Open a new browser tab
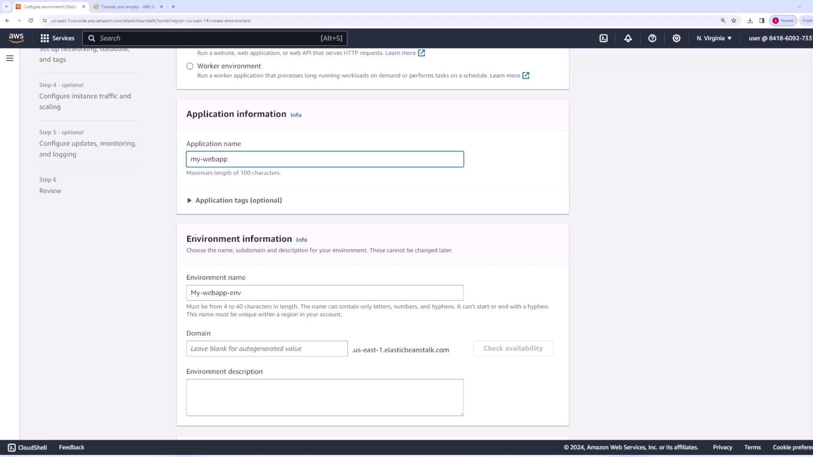 pos(173,7)
